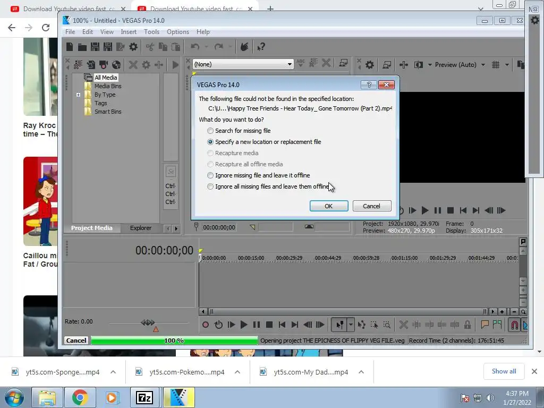Image resolution: width=544 pixels, height=408 pixels.
Task: Open the Tools menu
Action: click(x=151, y=31)
